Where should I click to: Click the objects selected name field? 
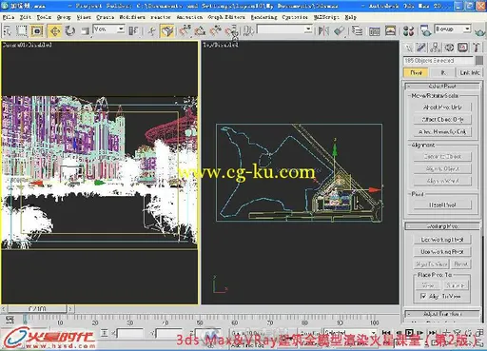coord(438,61)
